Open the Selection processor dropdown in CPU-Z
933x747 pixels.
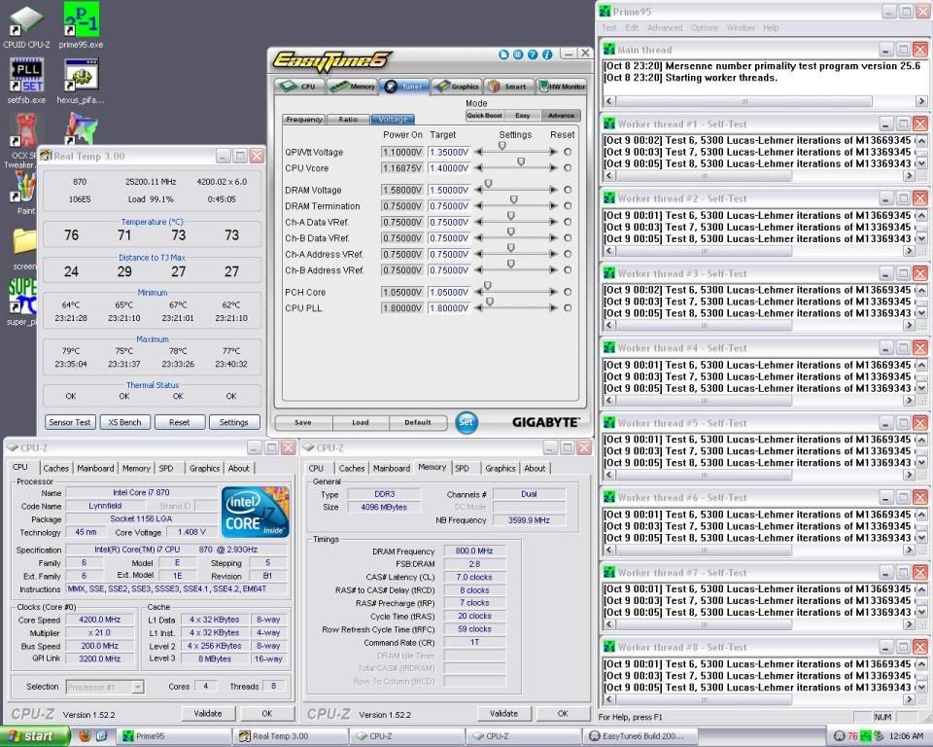(105, 687)
